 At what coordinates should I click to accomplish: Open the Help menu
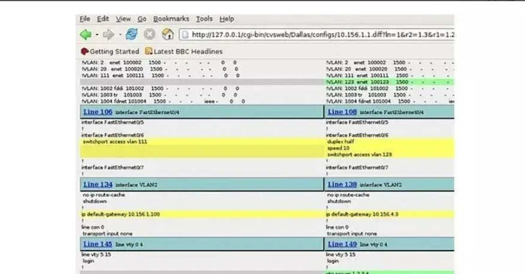pos(227,19)
